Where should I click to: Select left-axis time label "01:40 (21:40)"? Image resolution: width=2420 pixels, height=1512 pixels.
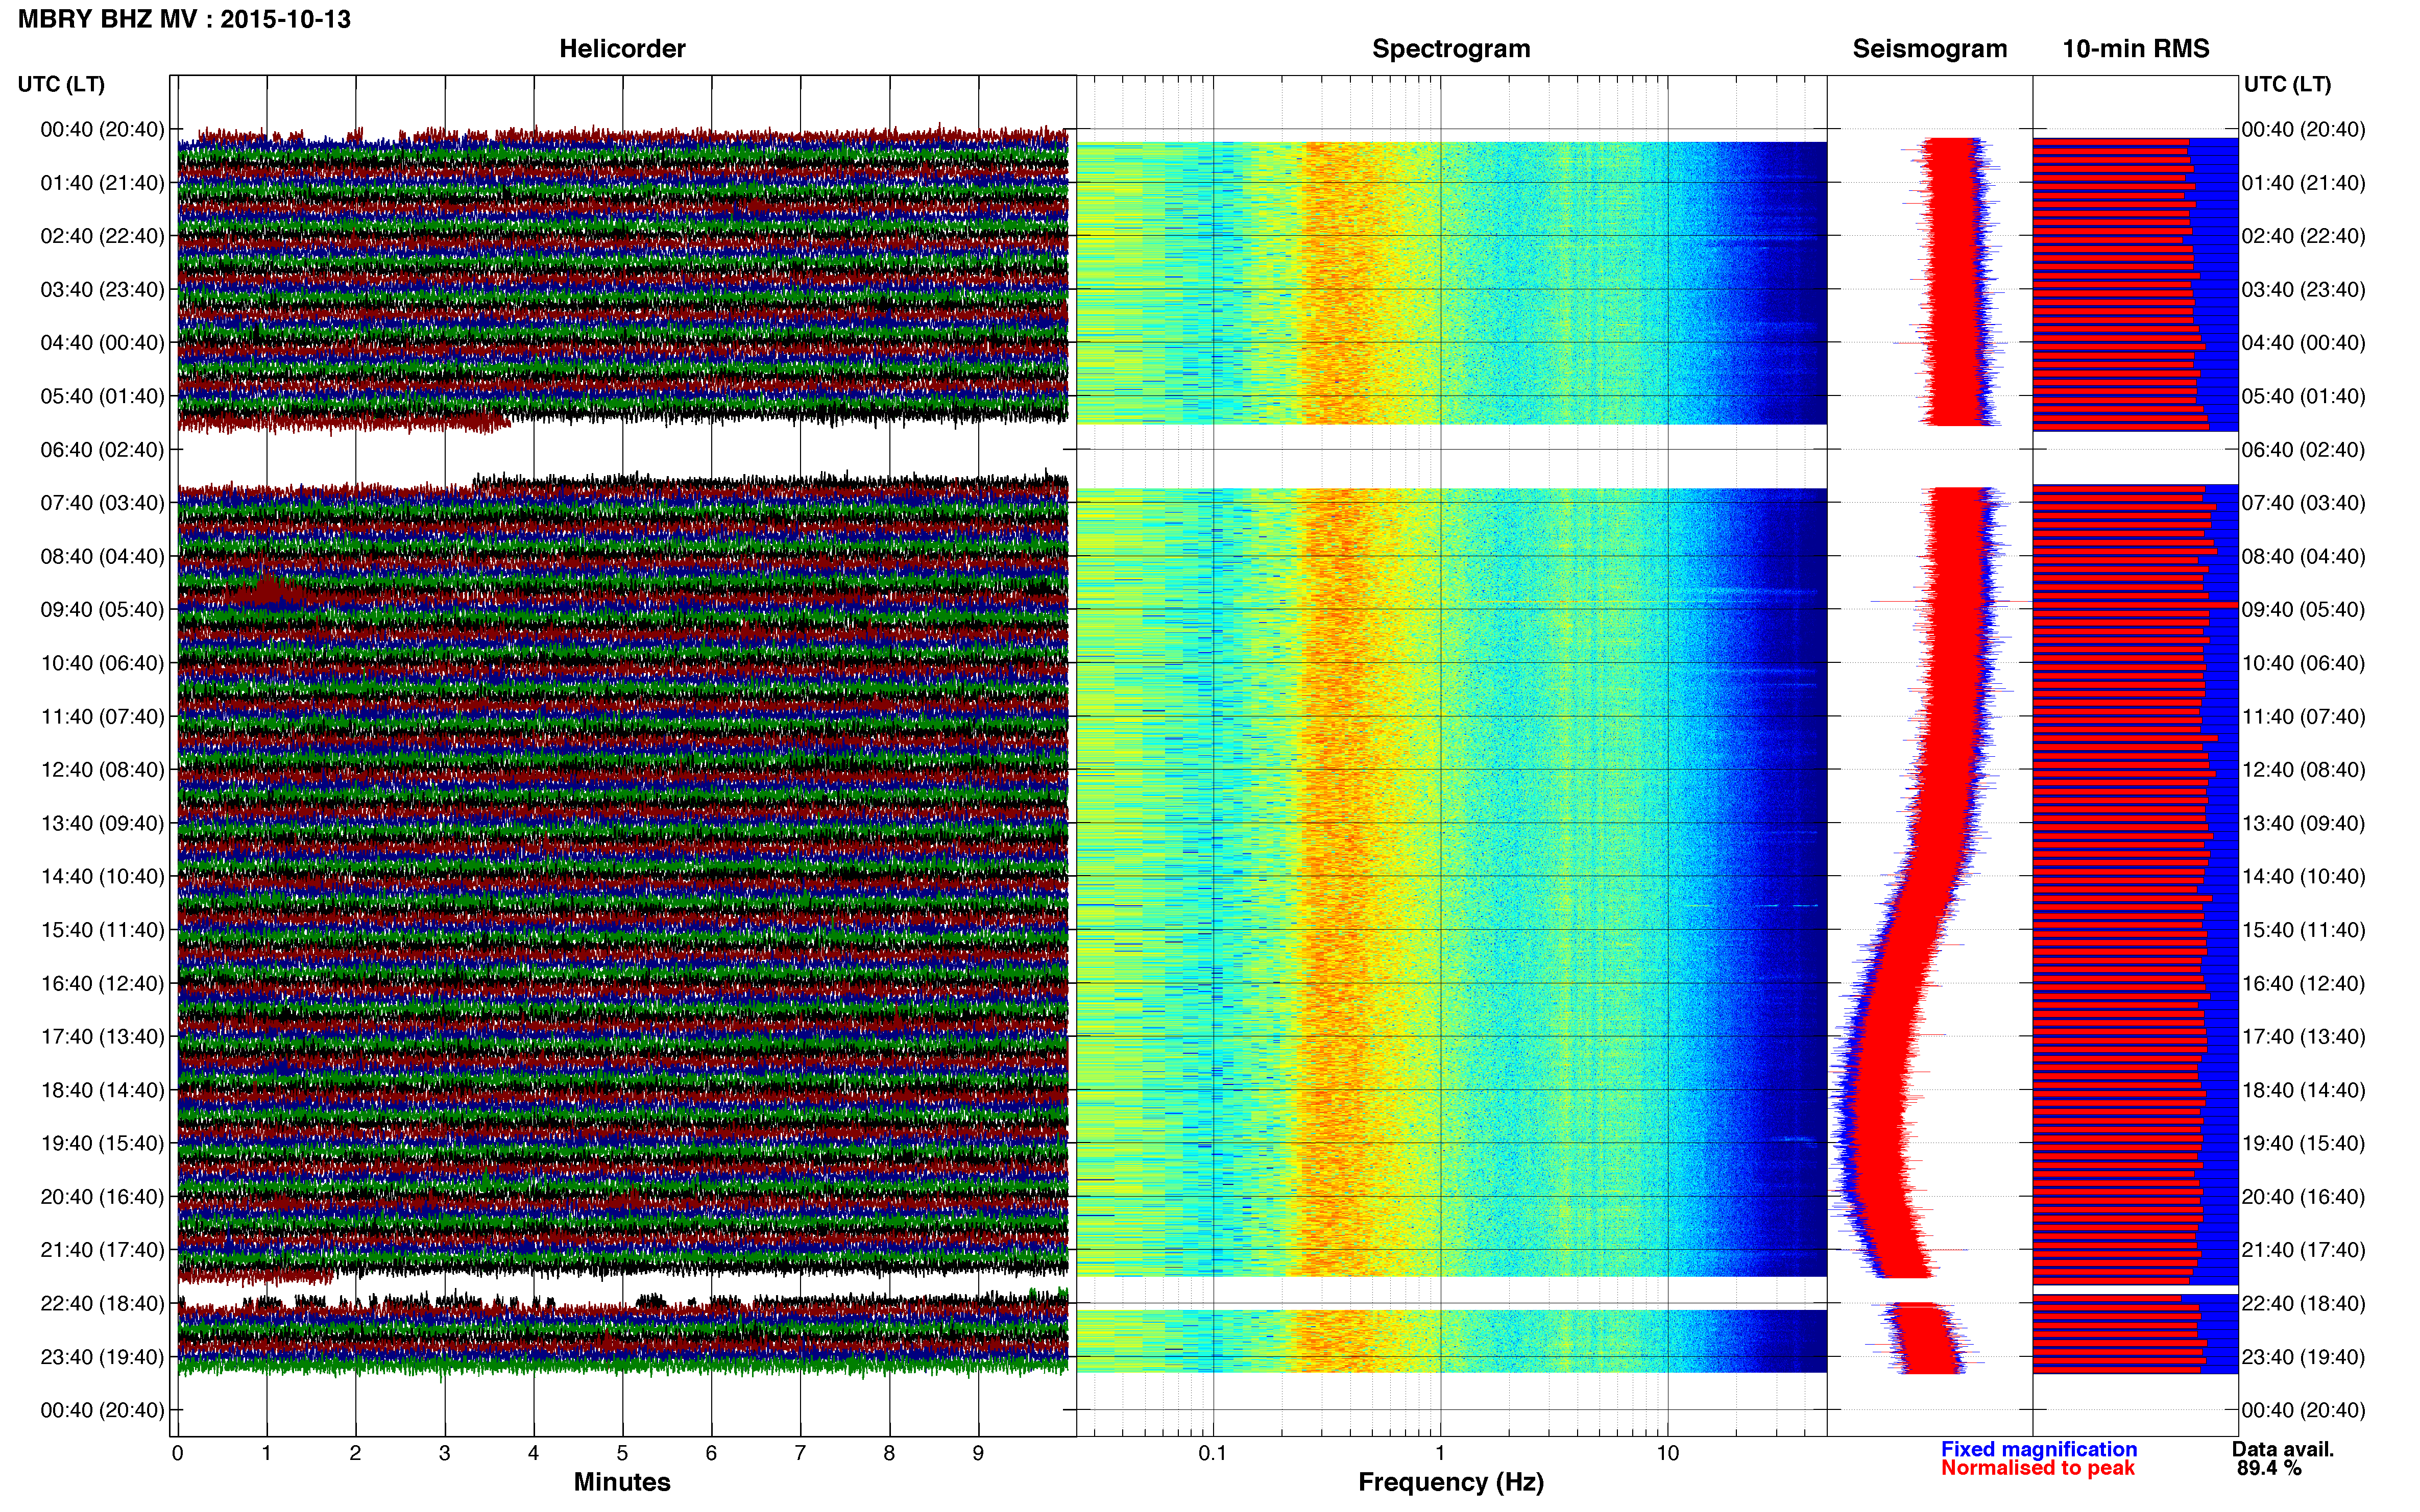(102, 183)
